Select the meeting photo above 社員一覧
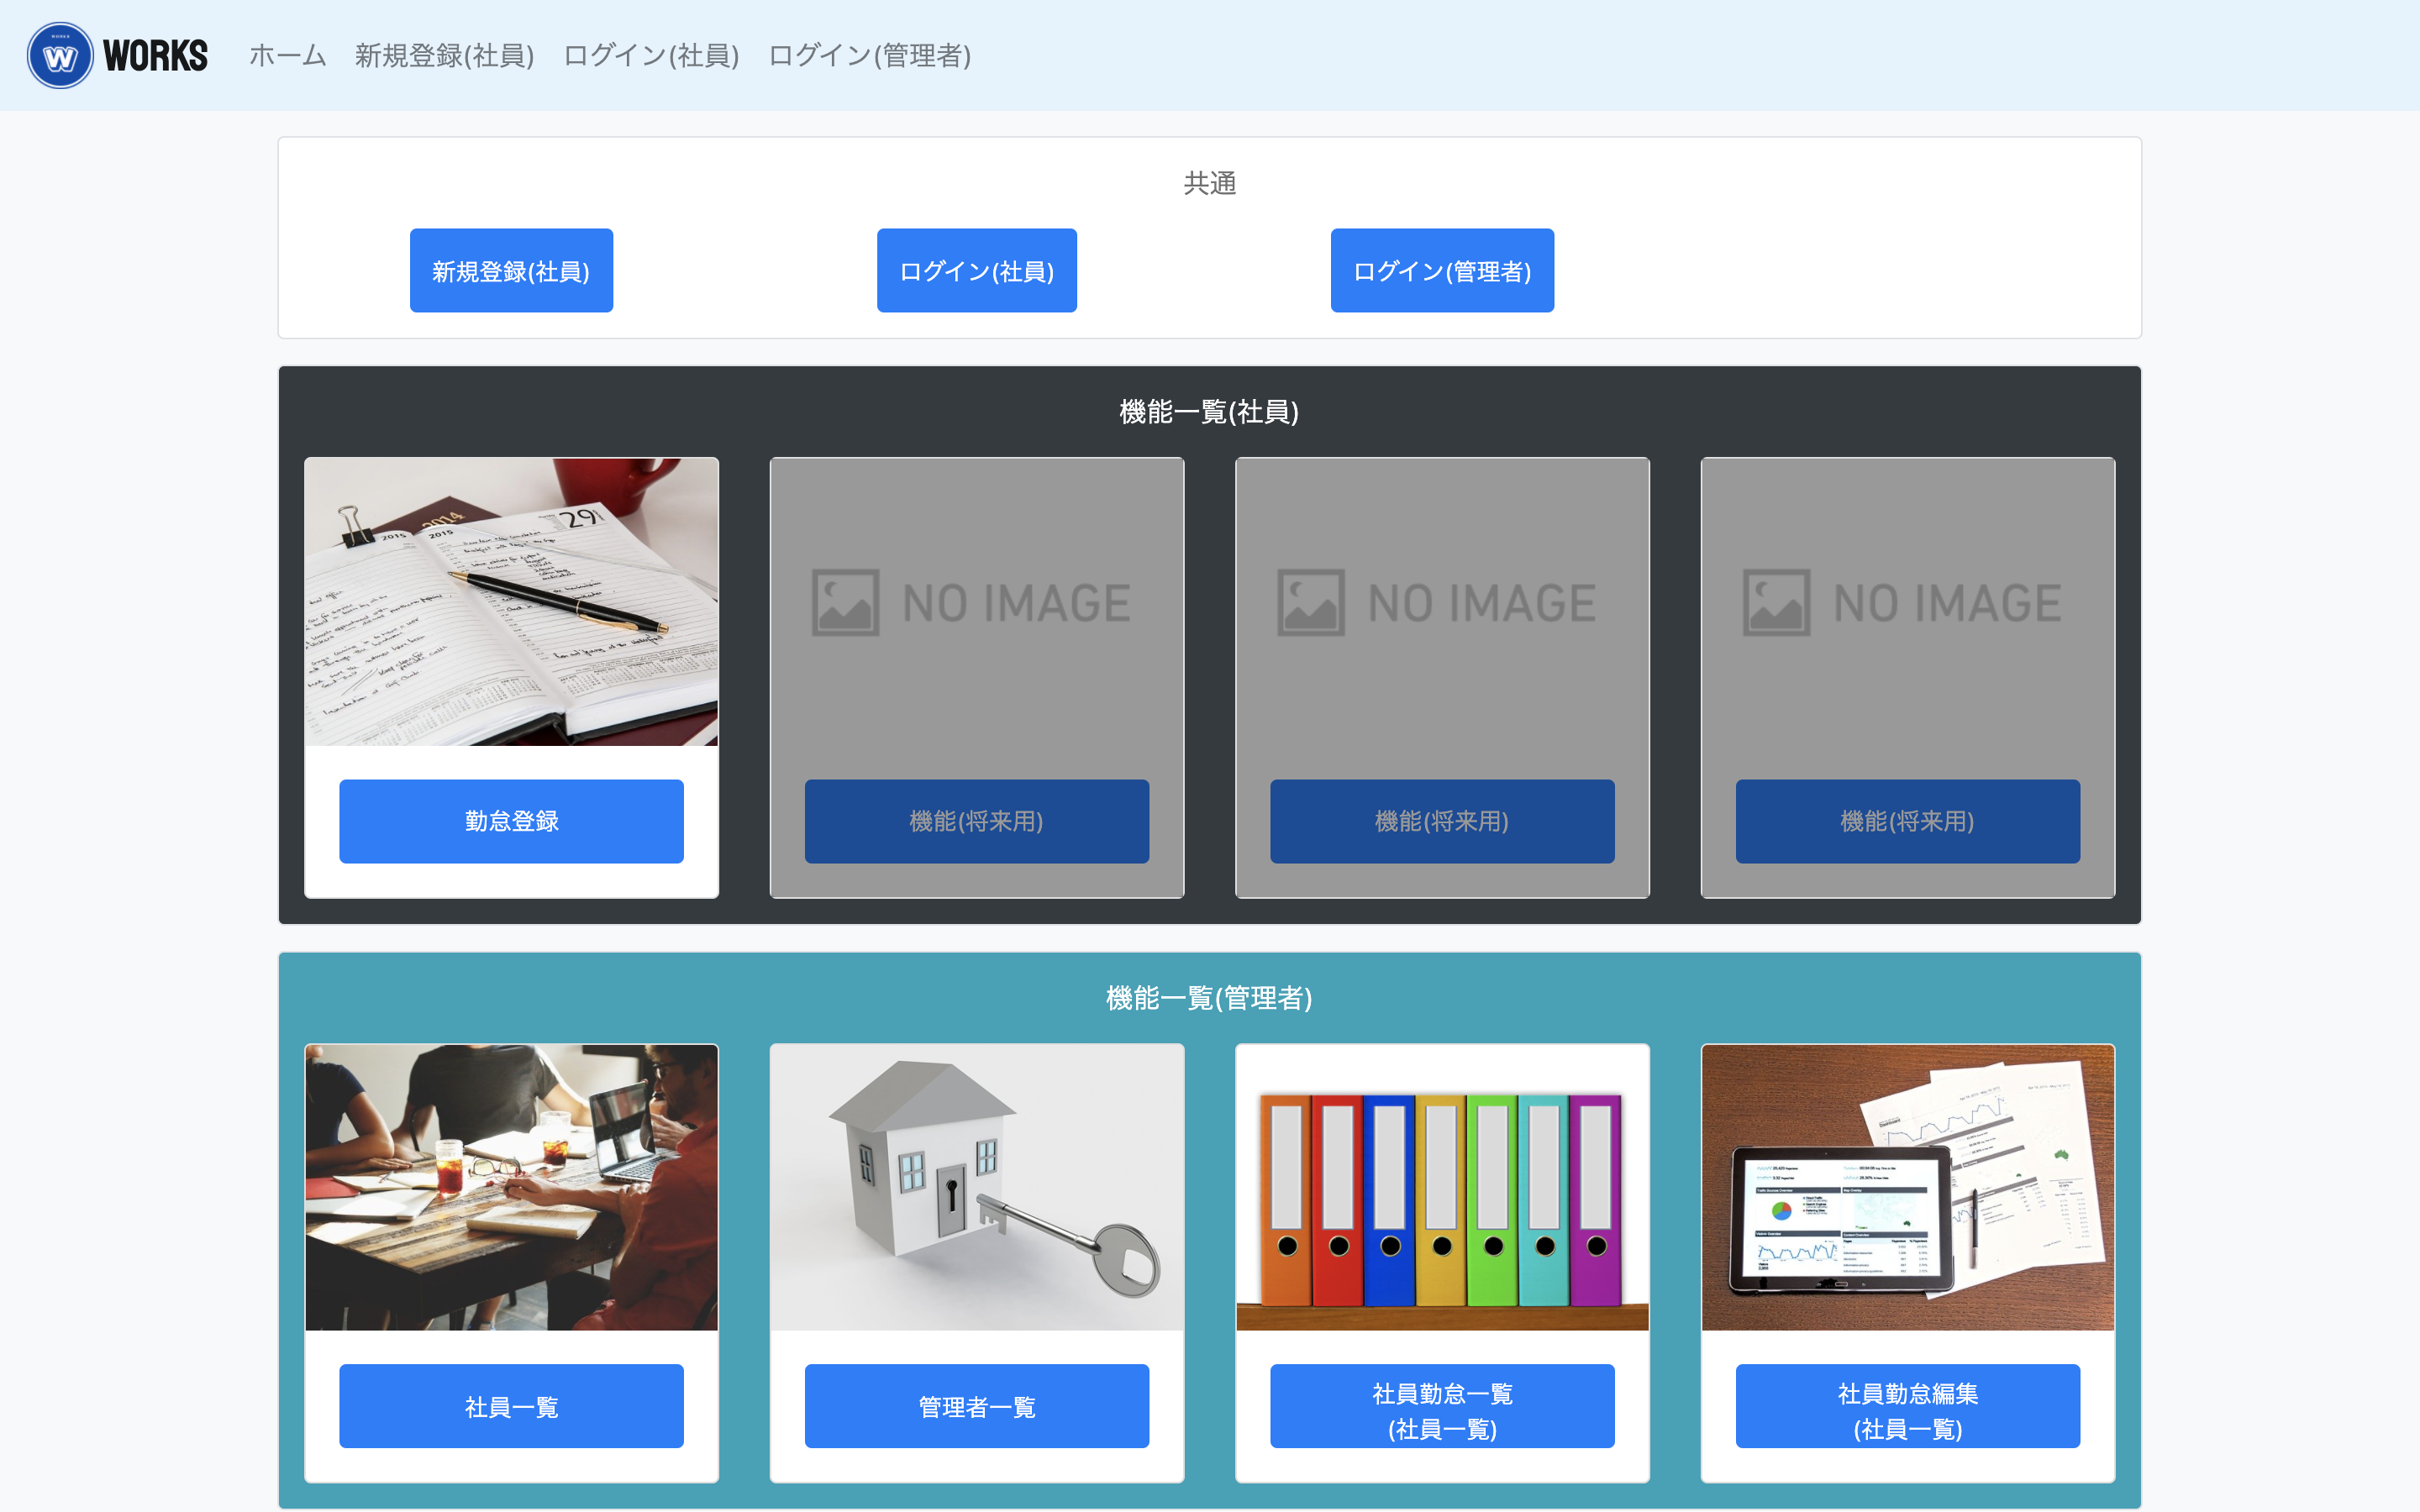The image size is (2420, 1512). pyautogui.click(x=511, y=1188)
